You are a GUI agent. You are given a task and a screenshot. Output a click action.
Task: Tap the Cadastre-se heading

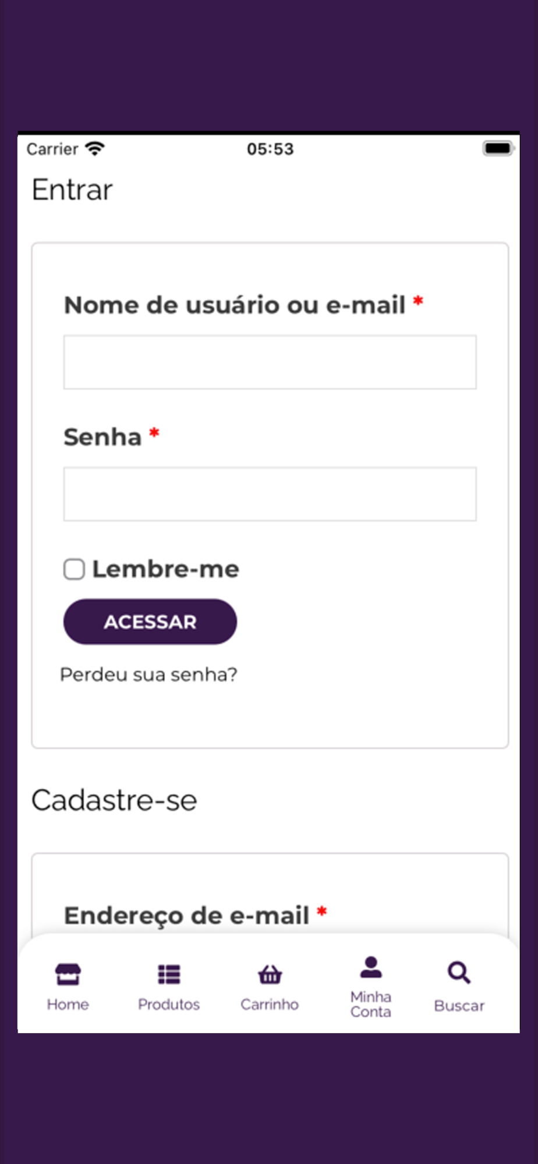click(114, 800)
